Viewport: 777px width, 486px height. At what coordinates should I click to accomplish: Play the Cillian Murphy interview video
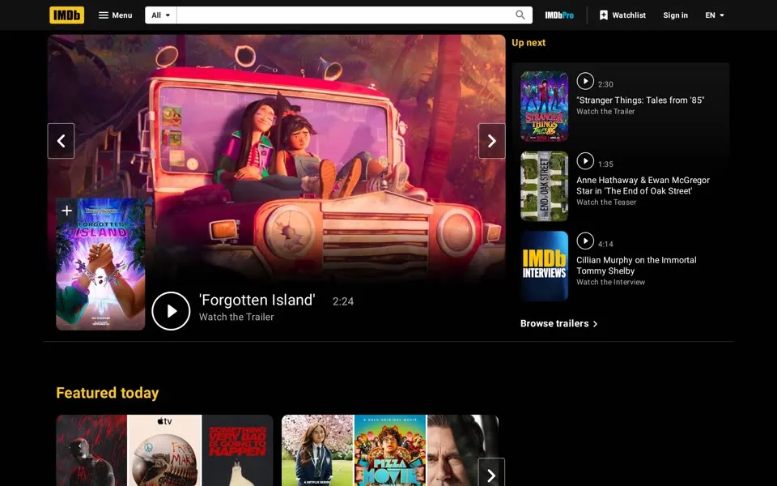(585, 241)
